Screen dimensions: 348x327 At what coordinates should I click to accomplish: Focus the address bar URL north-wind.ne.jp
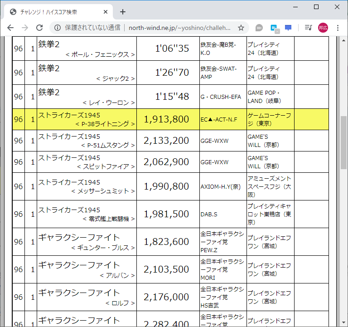point(179,28)
